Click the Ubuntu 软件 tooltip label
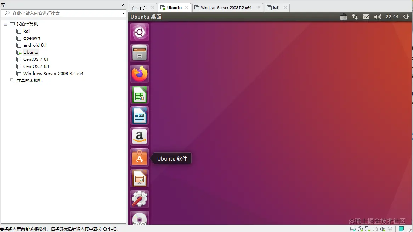413x232 pixels. coord(172,158)
